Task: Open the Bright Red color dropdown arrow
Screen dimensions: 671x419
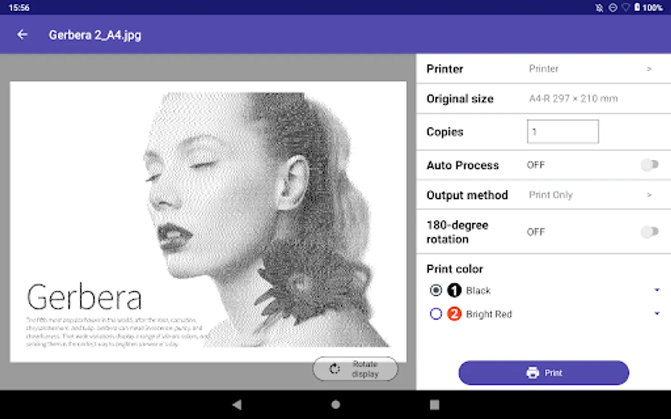Action: (x=657, y=313)
